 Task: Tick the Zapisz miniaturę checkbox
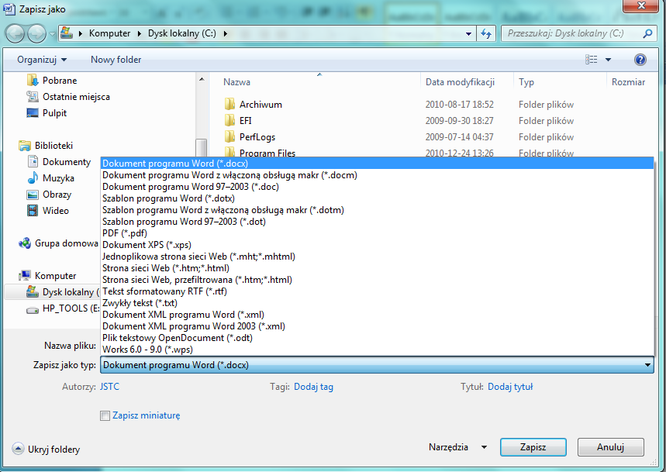[x=105, y=415]
